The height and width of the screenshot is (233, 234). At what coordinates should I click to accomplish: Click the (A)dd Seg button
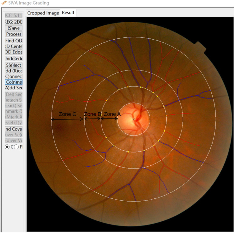point(14,88)
